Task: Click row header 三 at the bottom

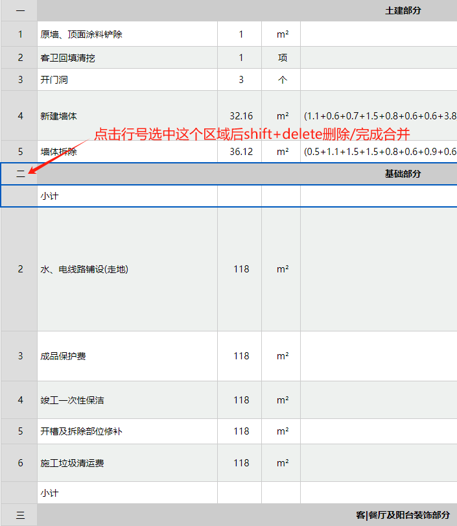Action: 19,515
